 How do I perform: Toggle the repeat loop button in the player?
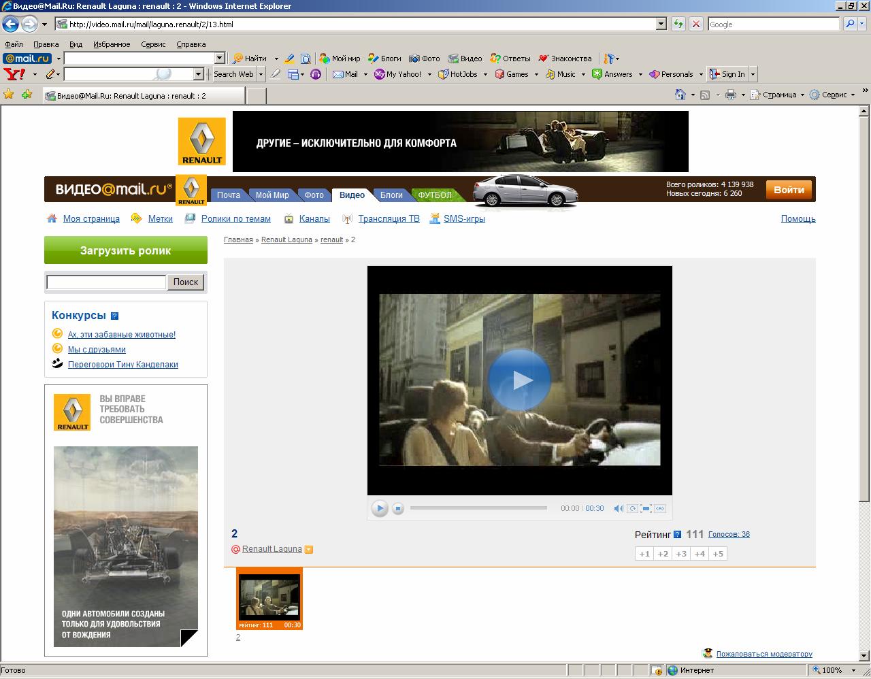tap(632, 508)
